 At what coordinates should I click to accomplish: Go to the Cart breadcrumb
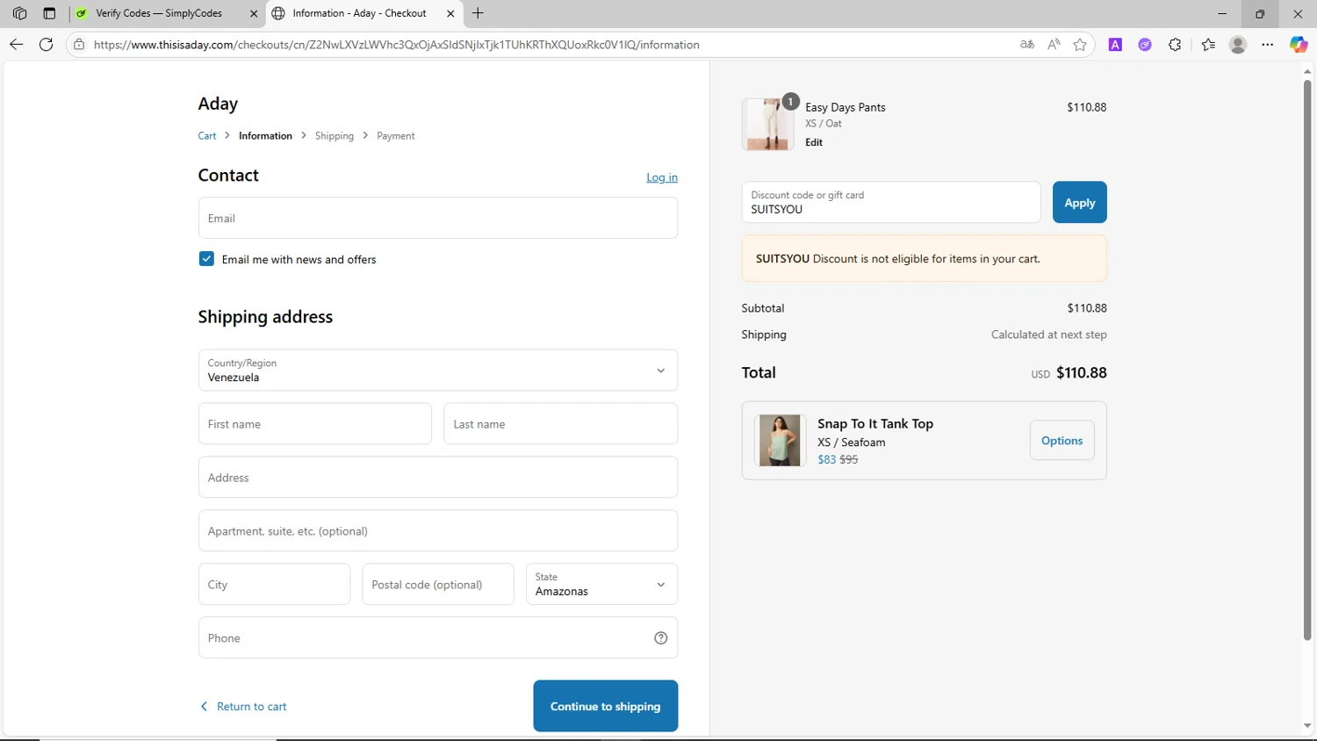pyautogui.click(x=207, y=136)
